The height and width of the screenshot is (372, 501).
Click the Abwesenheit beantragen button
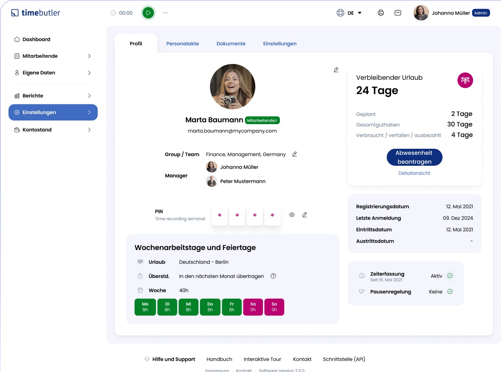[414, 157]
